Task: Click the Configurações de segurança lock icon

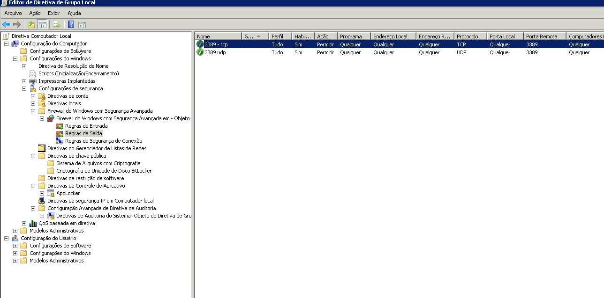Action: pyautogui.click(x=33, y=88)
